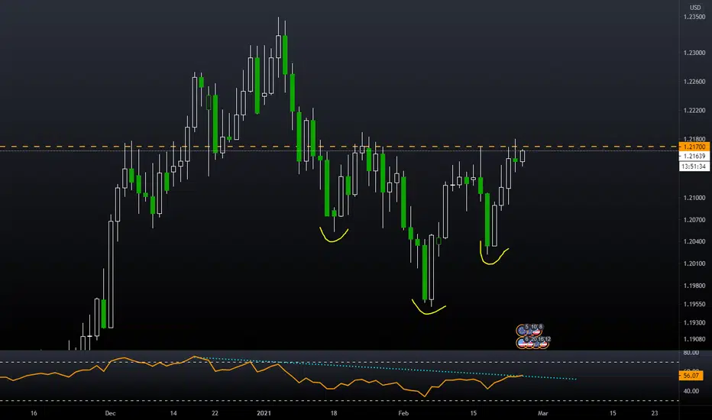712x420 pixels.
Task: Select the orange RSI value label 56.07
Action: [691, 376]
